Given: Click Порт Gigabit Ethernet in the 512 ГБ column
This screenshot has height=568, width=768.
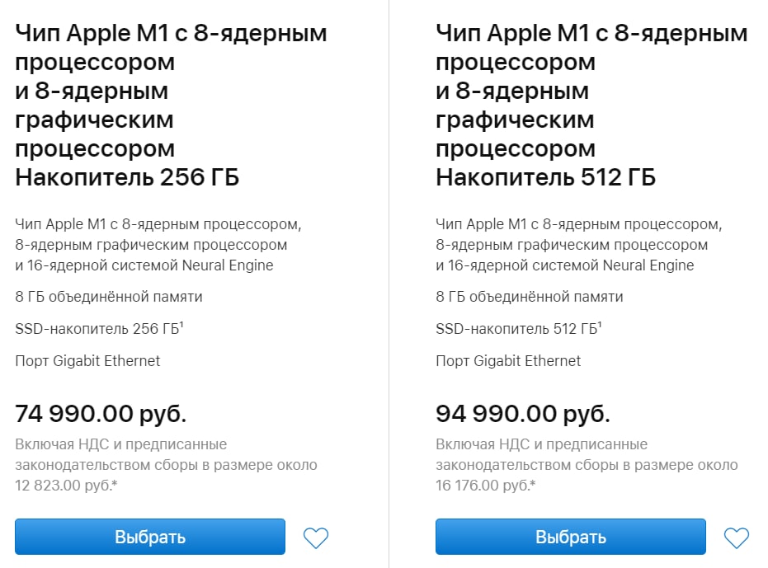Looking at the screenshot, I should (x=508, y=360).
